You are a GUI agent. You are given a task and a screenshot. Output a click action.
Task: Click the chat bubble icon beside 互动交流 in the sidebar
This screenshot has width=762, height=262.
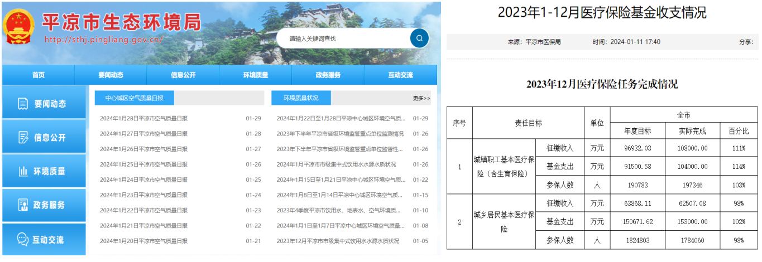(x=22, y=239)
